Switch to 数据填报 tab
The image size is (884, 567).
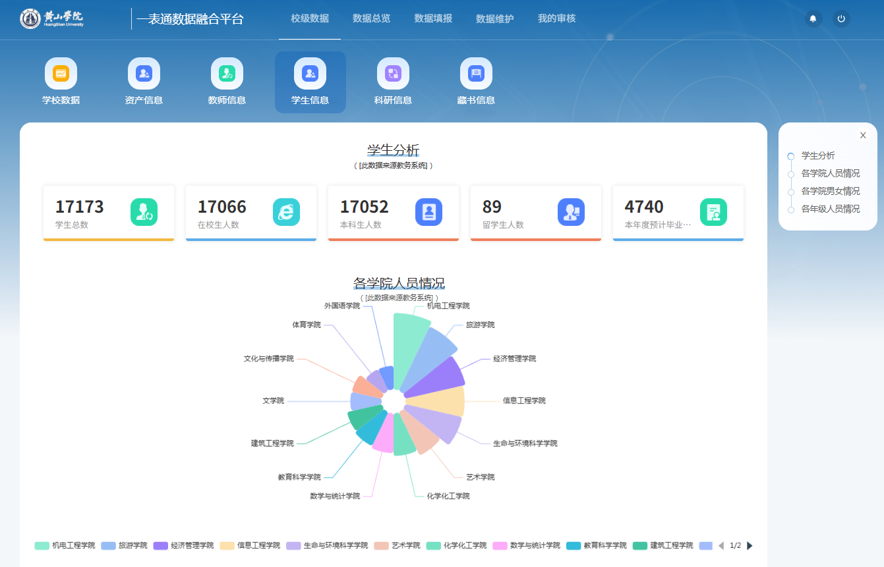(x=433, y=18)
